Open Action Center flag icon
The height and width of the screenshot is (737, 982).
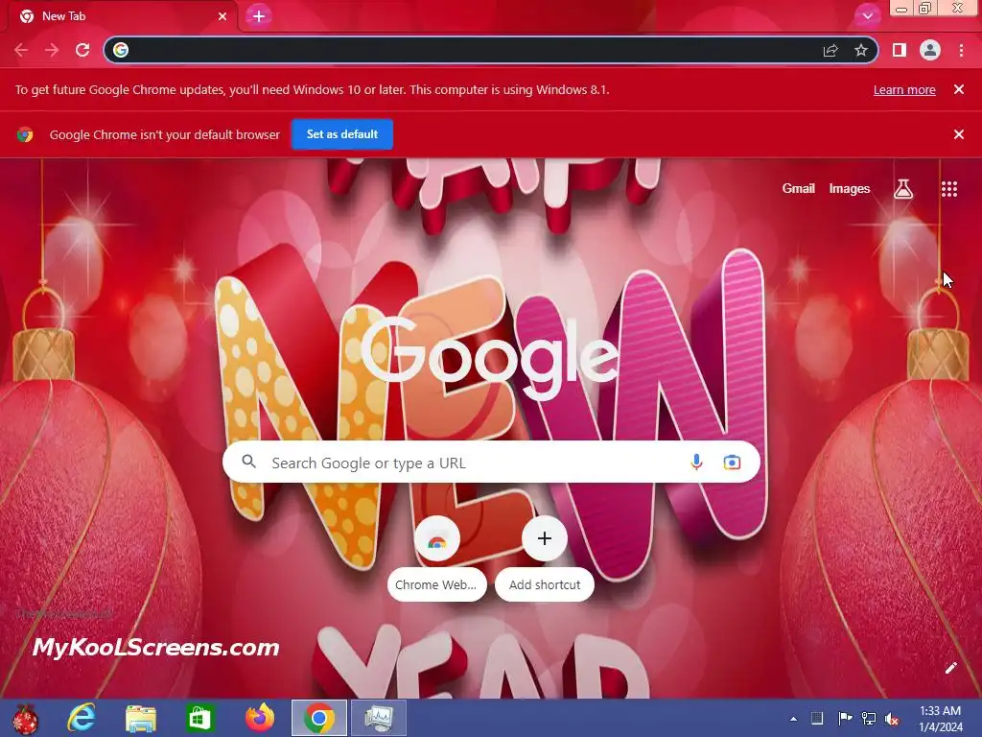coord(845,718)
